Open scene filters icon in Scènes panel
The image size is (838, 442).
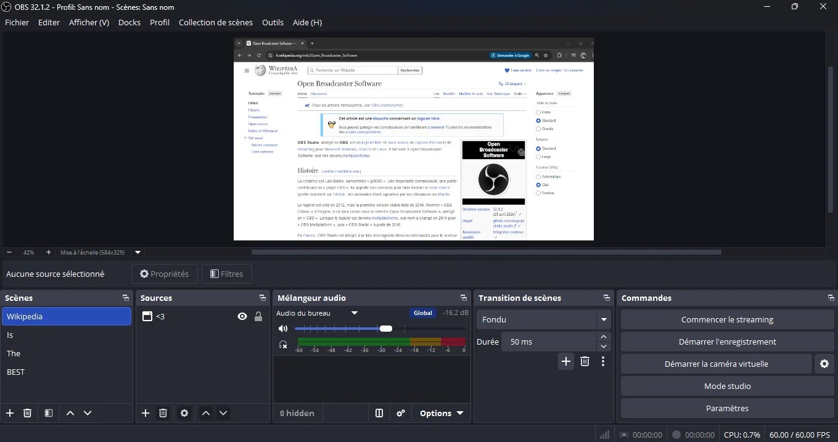tap(49, 413)
